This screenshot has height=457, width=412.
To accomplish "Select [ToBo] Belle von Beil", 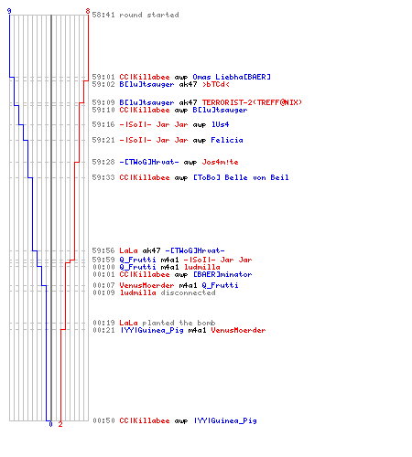I will (241, 177).
